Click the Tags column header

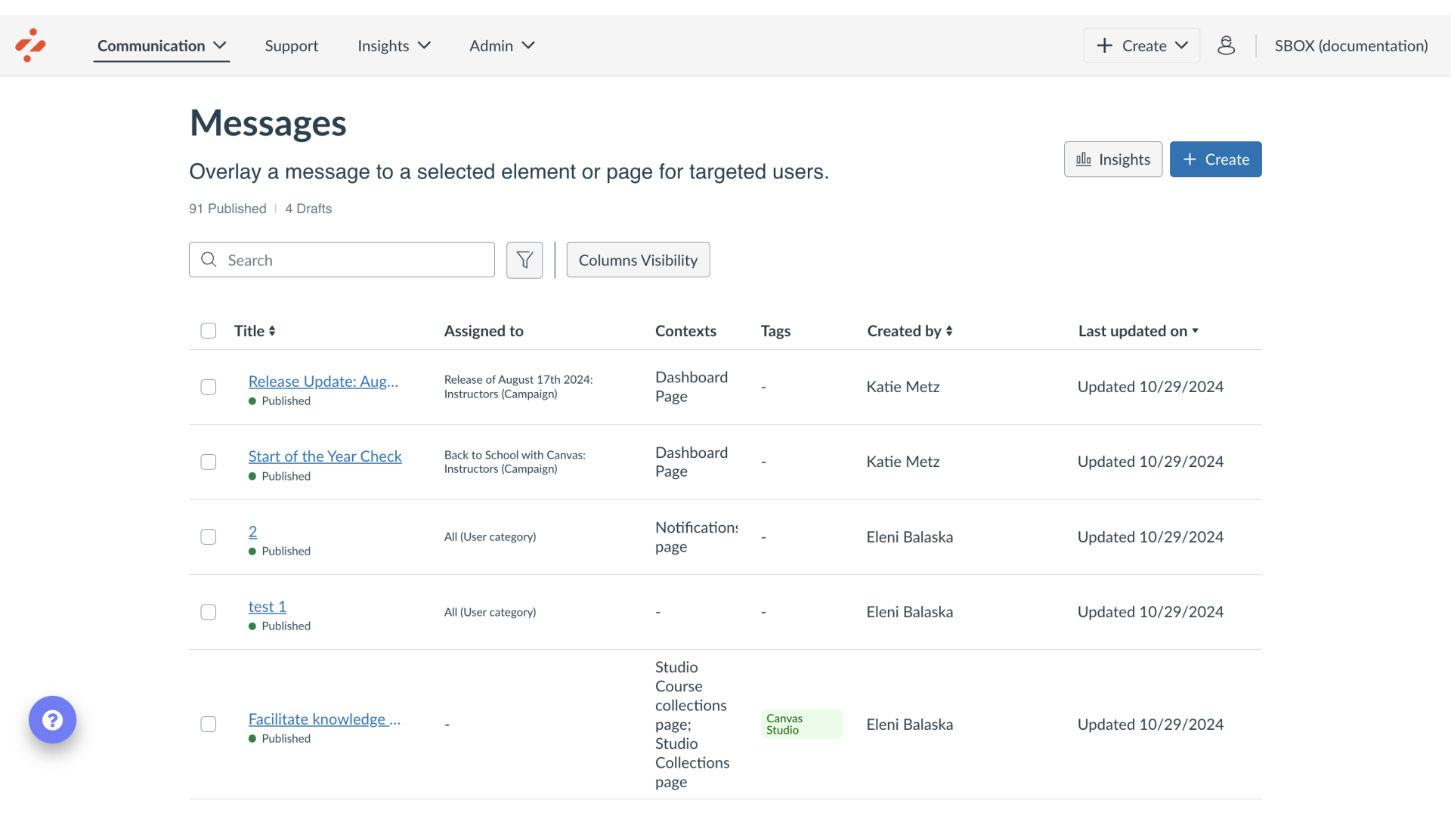[775, 331]
